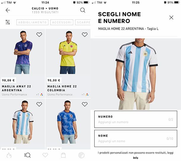Image resolution: width=181 pixels, height=161 pixels.
Task: Show the color variants dots on the Argentina away jersey
Action: tap(42, 95)
